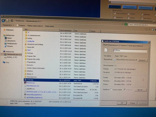Open the recent pages arrow beside Forward button
The height and width of the screenshot is (117, 156).
(x=10, y=21)
